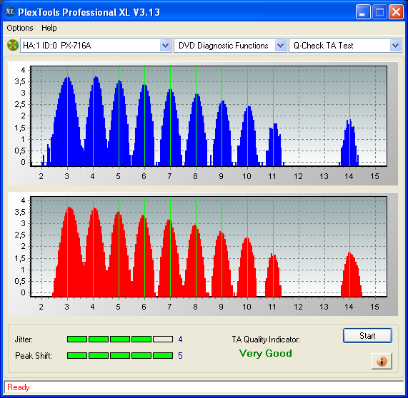
Task: Open the Options menu
Action: [20, 28]
